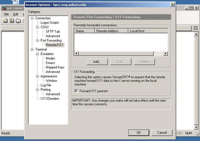Disable the Forward X11 packets checkbox

click(x=76, y=91)
